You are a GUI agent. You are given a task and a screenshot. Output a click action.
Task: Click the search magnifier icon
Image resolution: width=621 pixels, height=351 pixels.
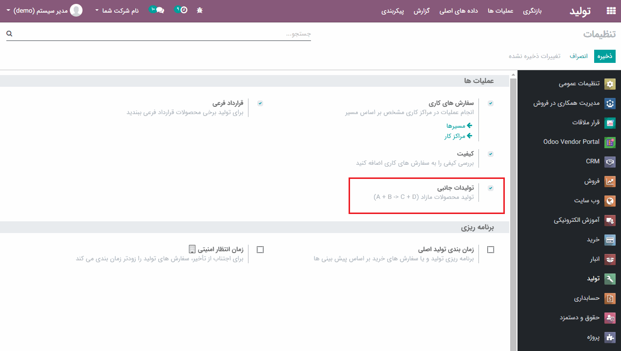point(9,34)
